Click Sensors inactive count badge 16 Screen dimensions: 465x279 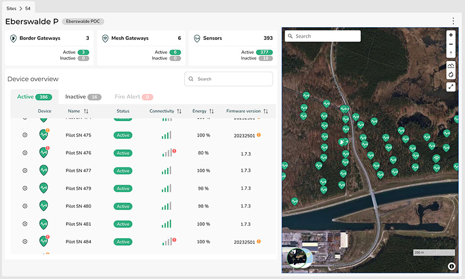click(265, 58)
